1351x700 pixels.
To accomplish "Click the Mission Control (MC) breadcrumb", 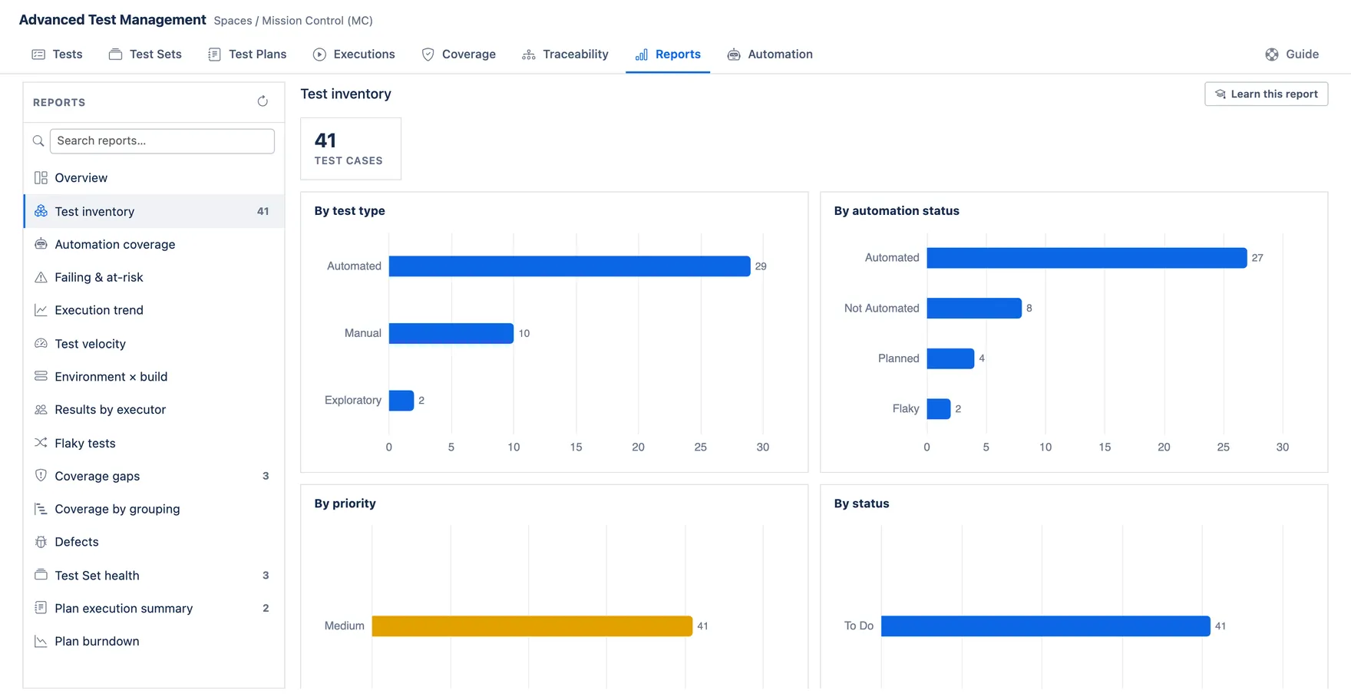I will 317,21.
